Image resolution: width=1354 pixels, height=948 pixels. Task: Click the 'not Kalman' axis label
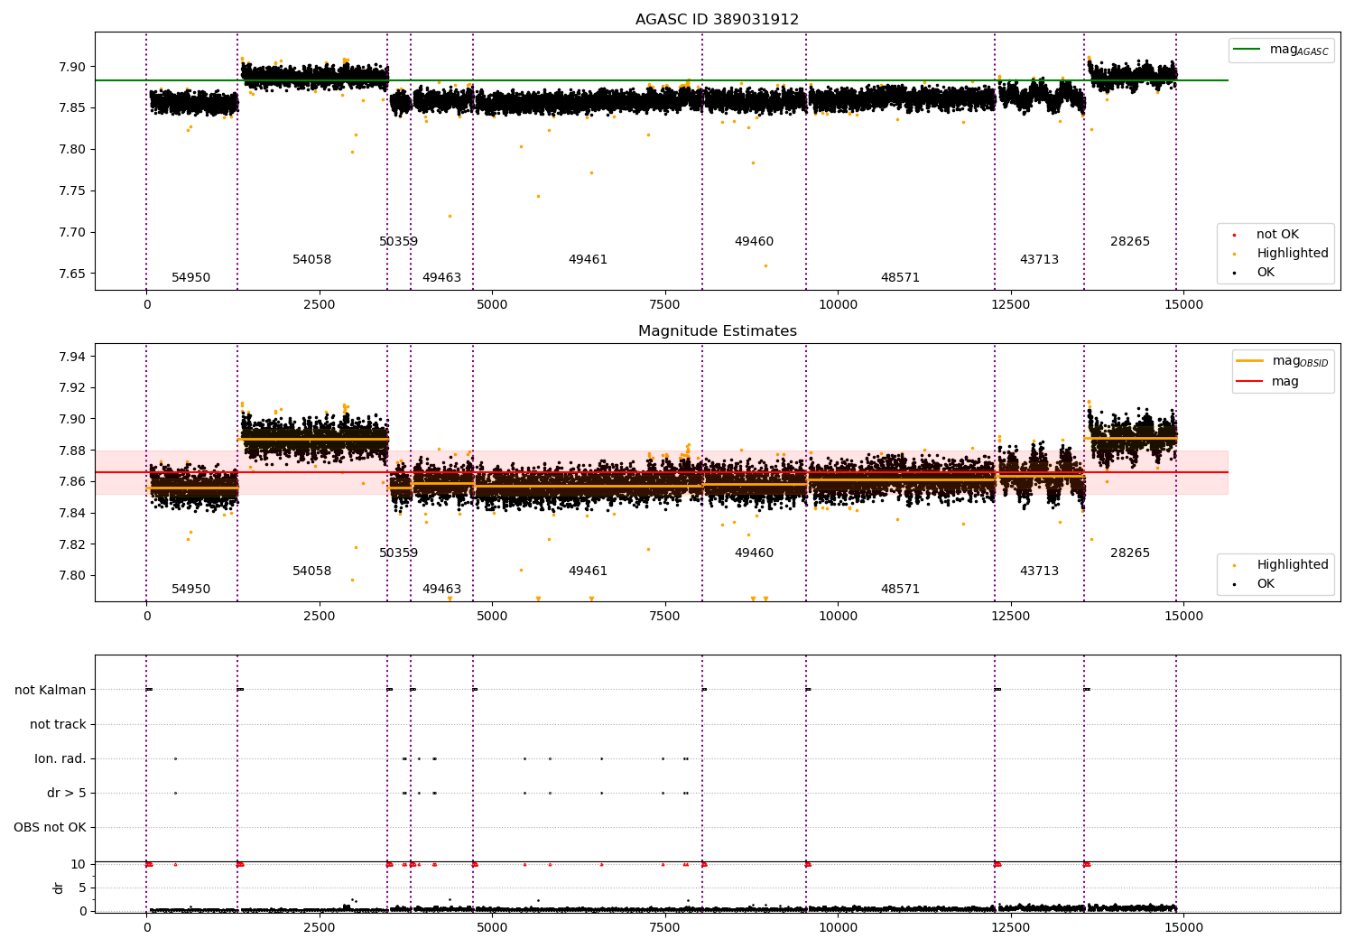51,690
